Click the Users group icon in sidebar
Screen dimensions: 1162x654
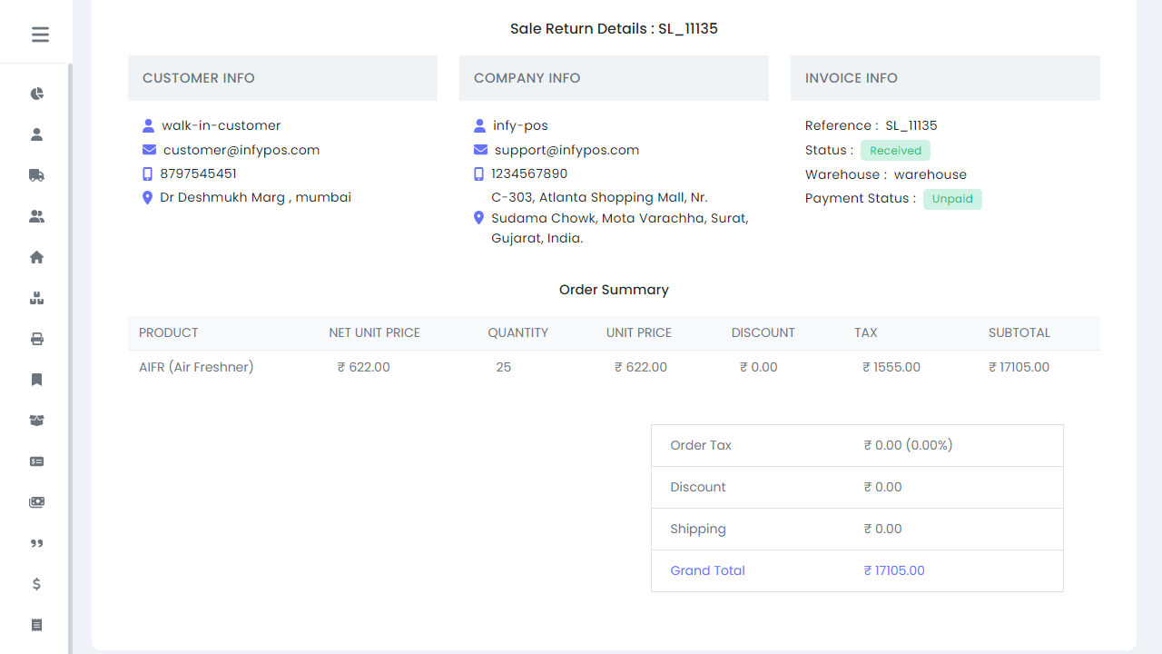pos(36,216)
